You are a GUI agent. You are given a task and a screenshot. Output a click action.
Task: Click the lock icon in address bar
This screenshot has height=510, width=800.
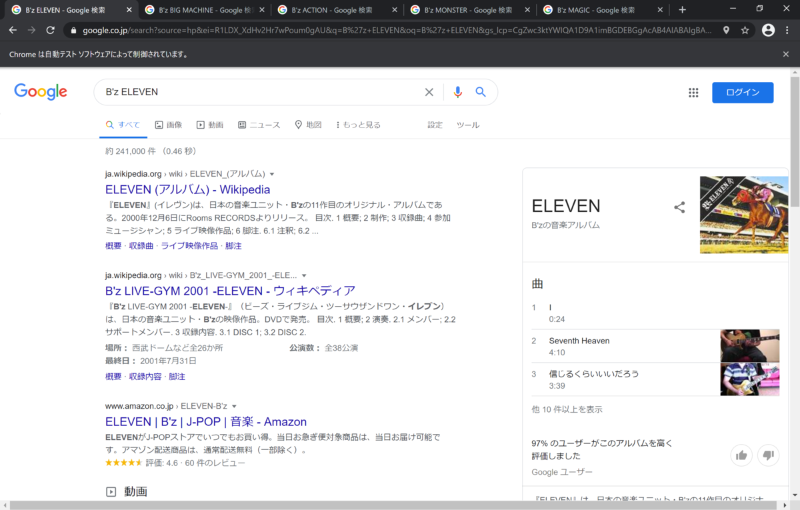tap(73, 30)
